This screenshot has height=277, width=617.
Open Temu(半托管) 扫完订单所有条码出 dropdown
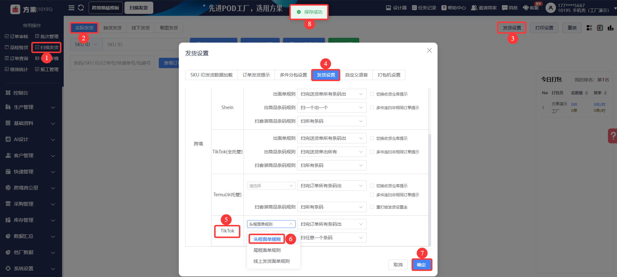(332, 186)
